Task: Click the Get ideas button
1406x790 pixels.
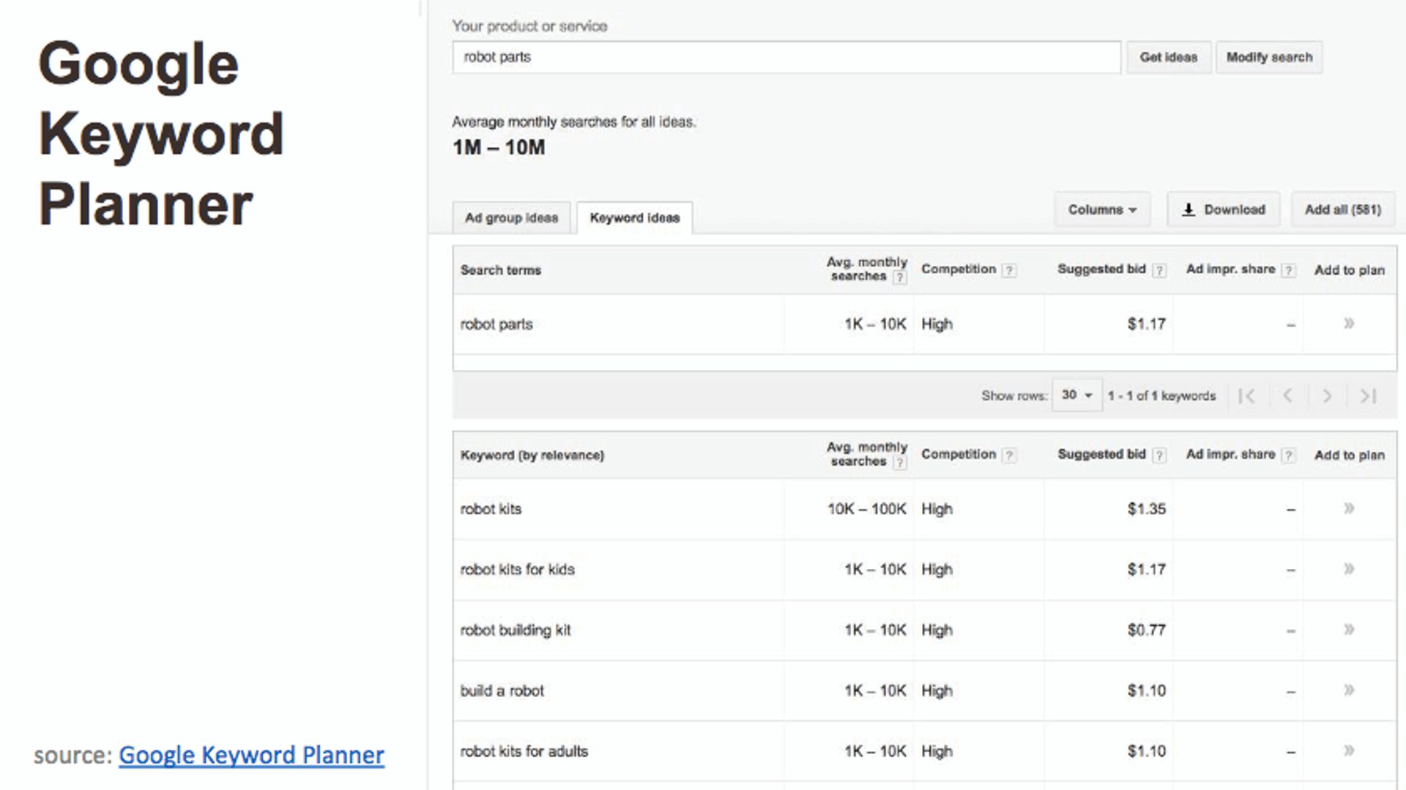Action: (1168, 57)
